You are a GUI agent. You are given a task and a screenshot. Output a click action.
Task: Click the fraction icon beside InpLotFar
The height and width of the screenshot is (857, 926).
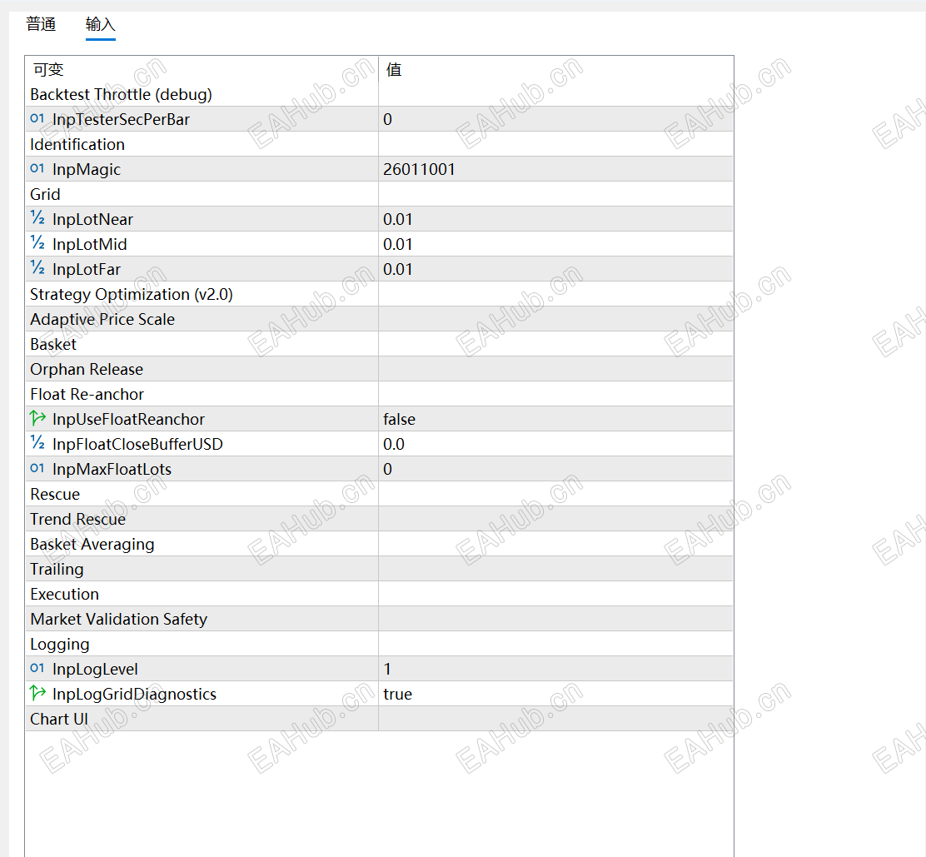click(37, 268)
